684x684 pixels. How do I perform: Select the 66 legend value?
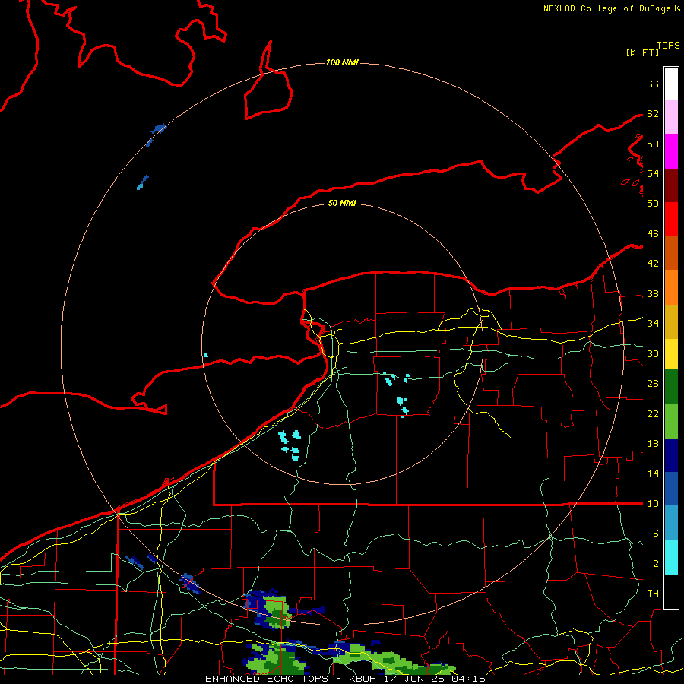pos(653,84)
